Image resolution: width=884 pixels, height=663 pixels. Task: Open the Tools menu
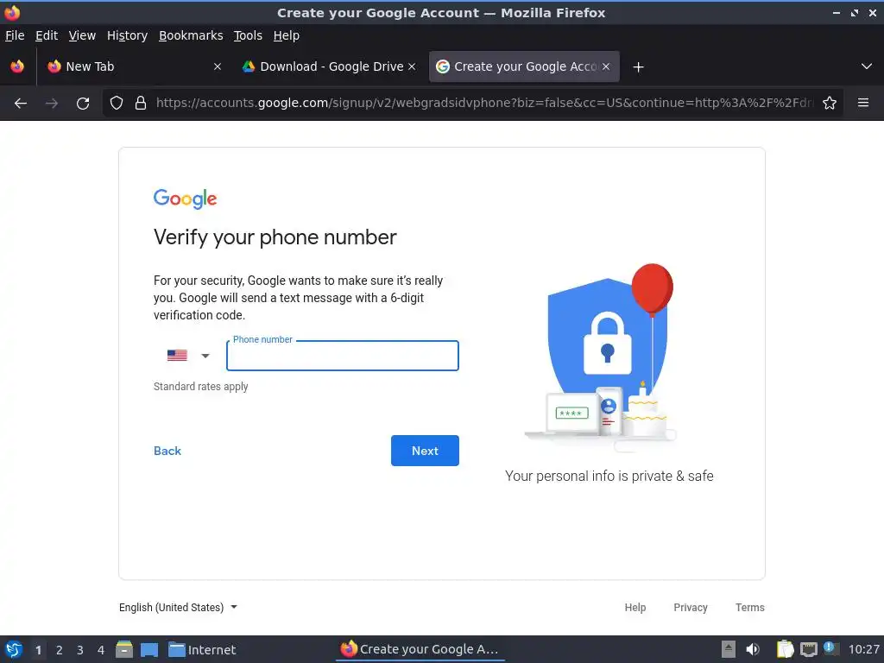[248, 35]
